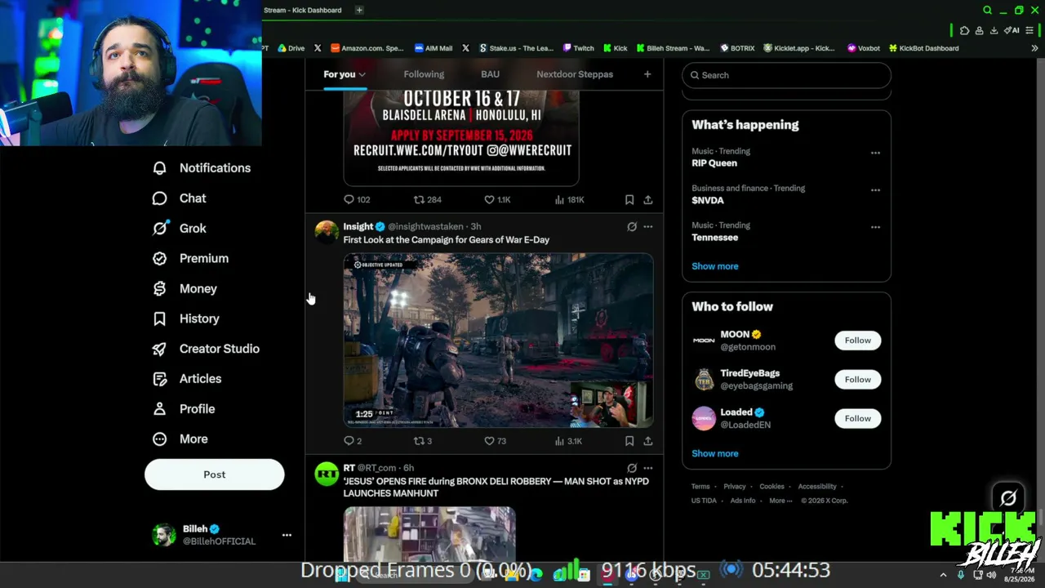Open Premium verified badge icon
This screenshot has width=1045, height=588.
coord(160,258)
